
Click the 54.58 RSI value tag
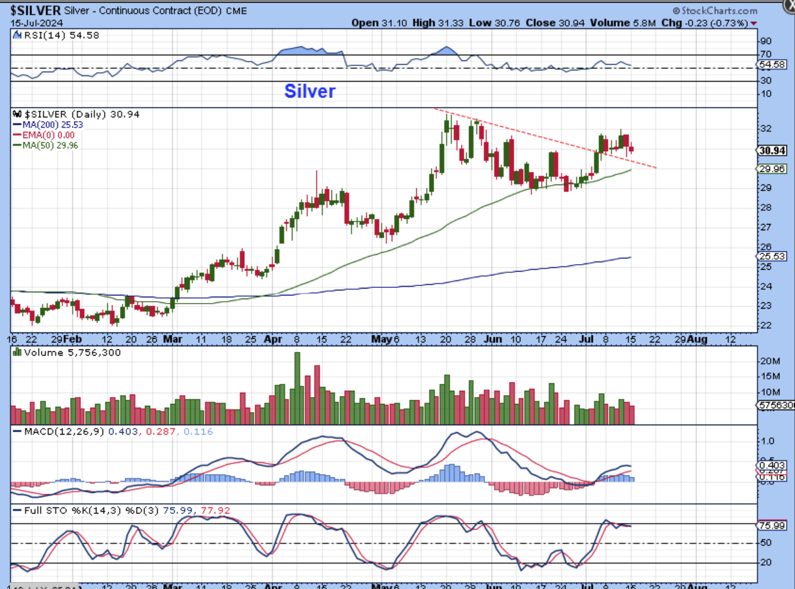click(x=773, y=64)
